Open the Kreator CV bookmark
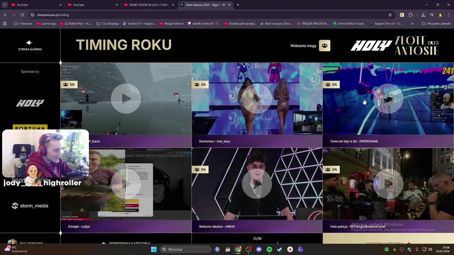Image resolution: width=454 pixels, height=255 pixels. (139, 24)
